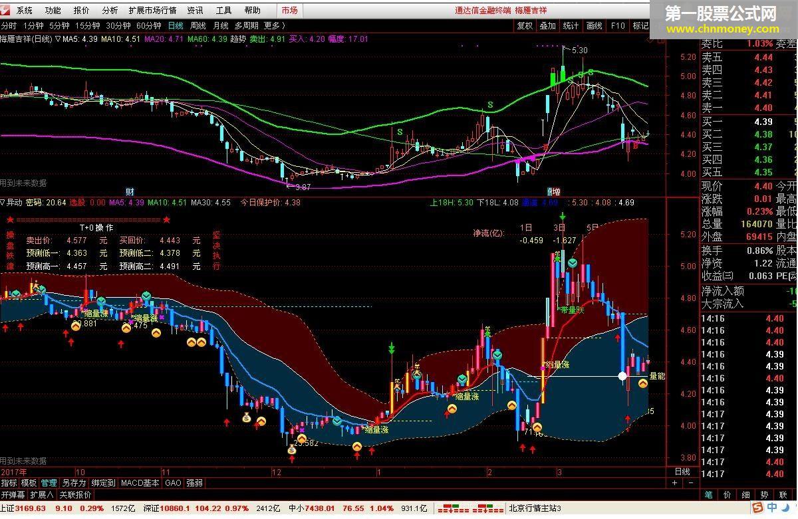Click 另存为 in indicator bar

tap(74, 483)
